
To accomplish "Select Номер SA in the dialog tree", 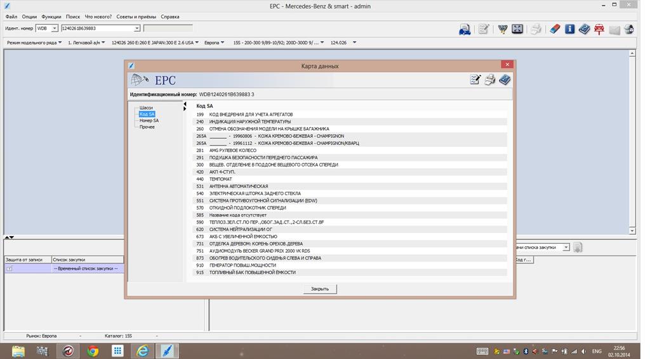I will (x=149, y=120).
